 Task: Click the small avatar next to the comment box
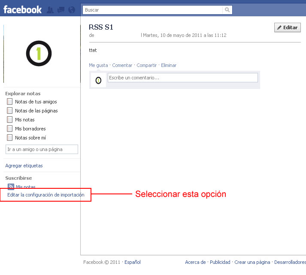(98, 80)
